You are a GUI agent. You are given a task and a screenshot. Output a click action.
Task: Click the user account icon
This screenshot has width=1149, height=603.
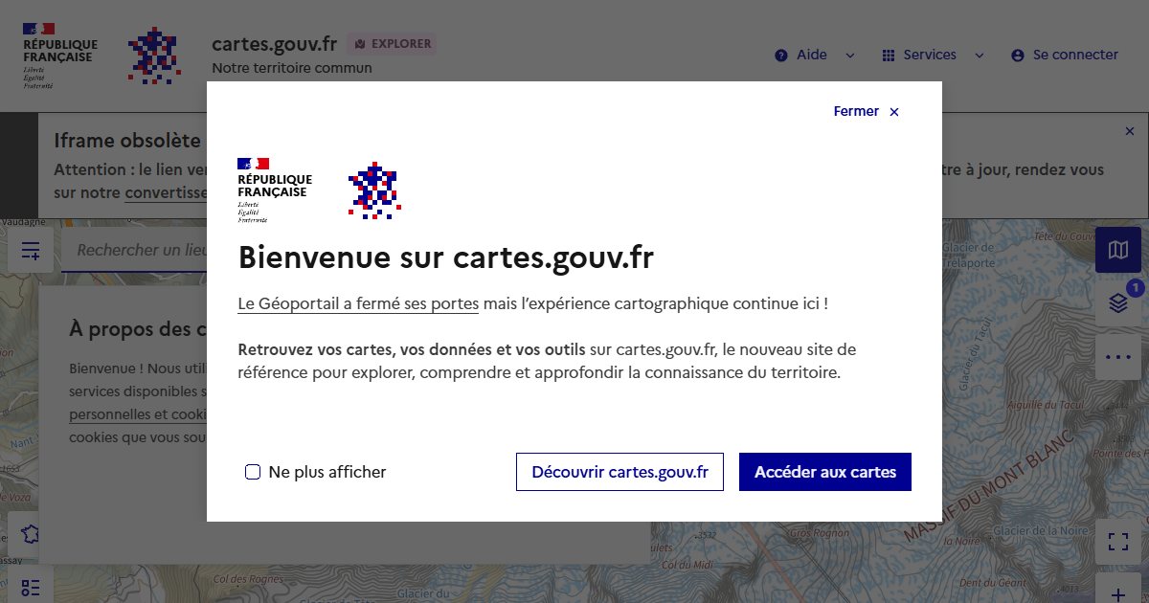[1018, 56]
